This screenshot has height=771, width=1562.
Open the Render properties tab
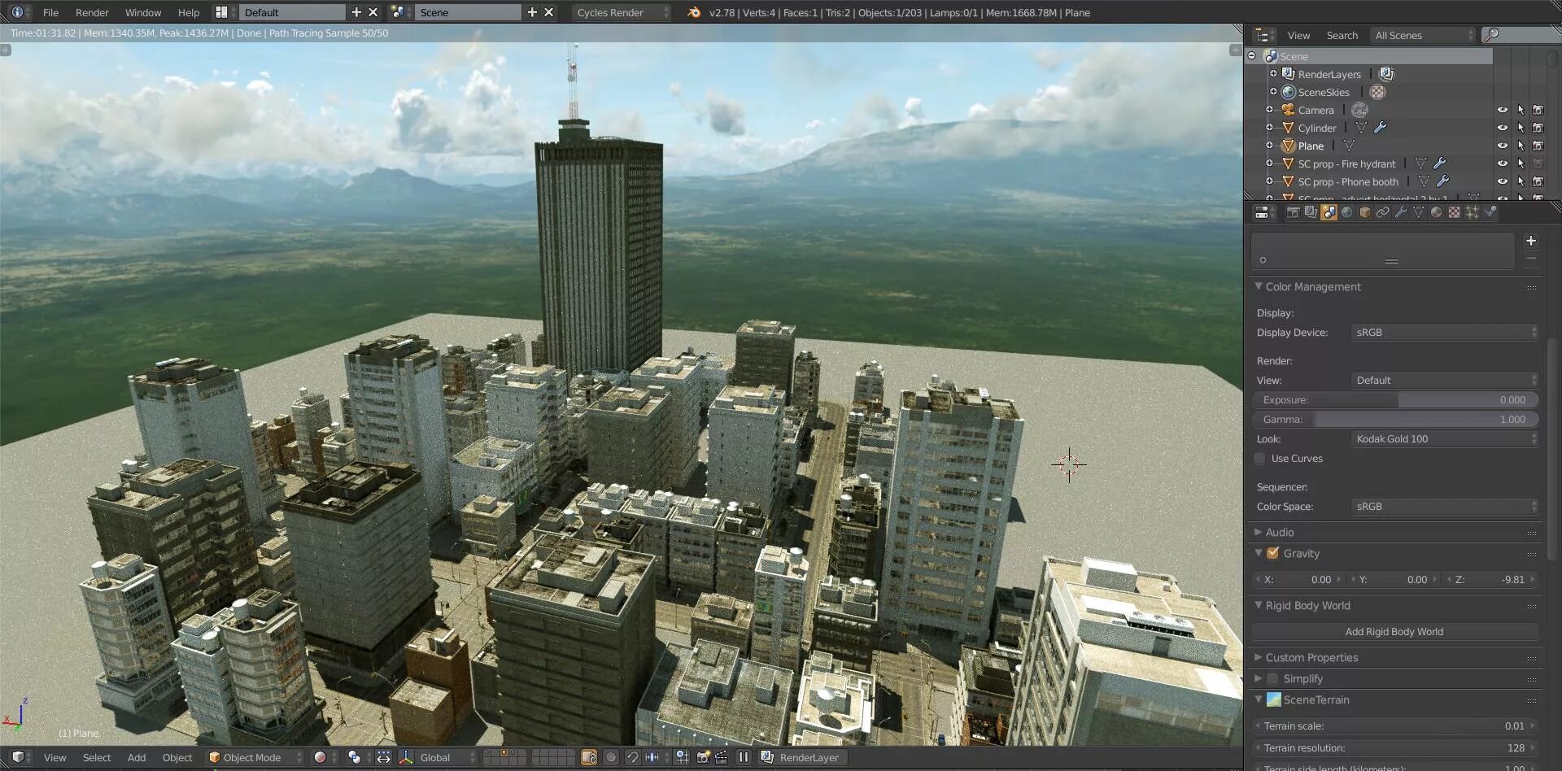point(1292,211)
